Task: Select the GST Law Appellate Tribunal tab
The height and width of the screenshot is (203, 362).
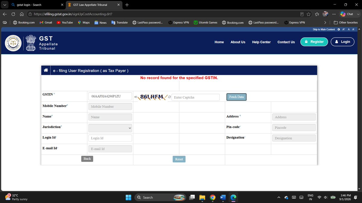Action: 94,5
